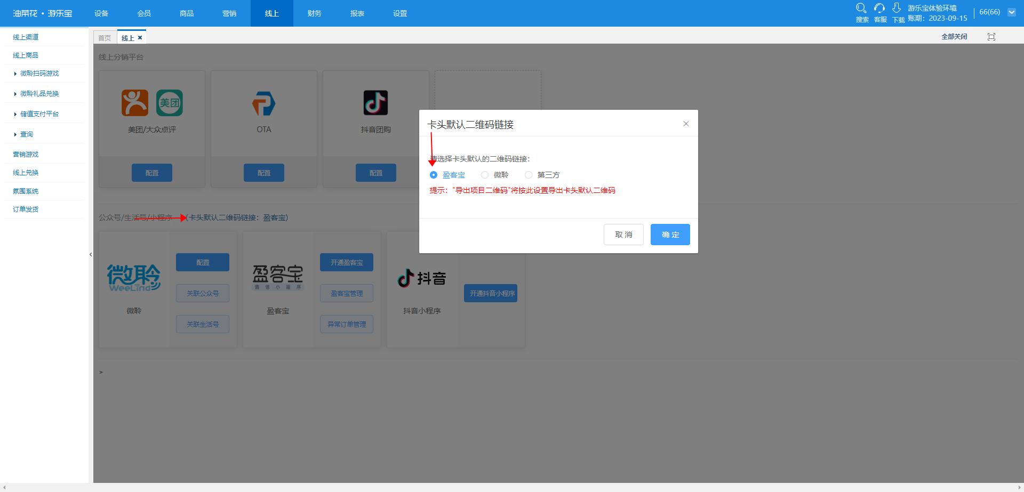Click the 下载 download icon
This screenshot has width=1024, height=492.
[897, 9]
